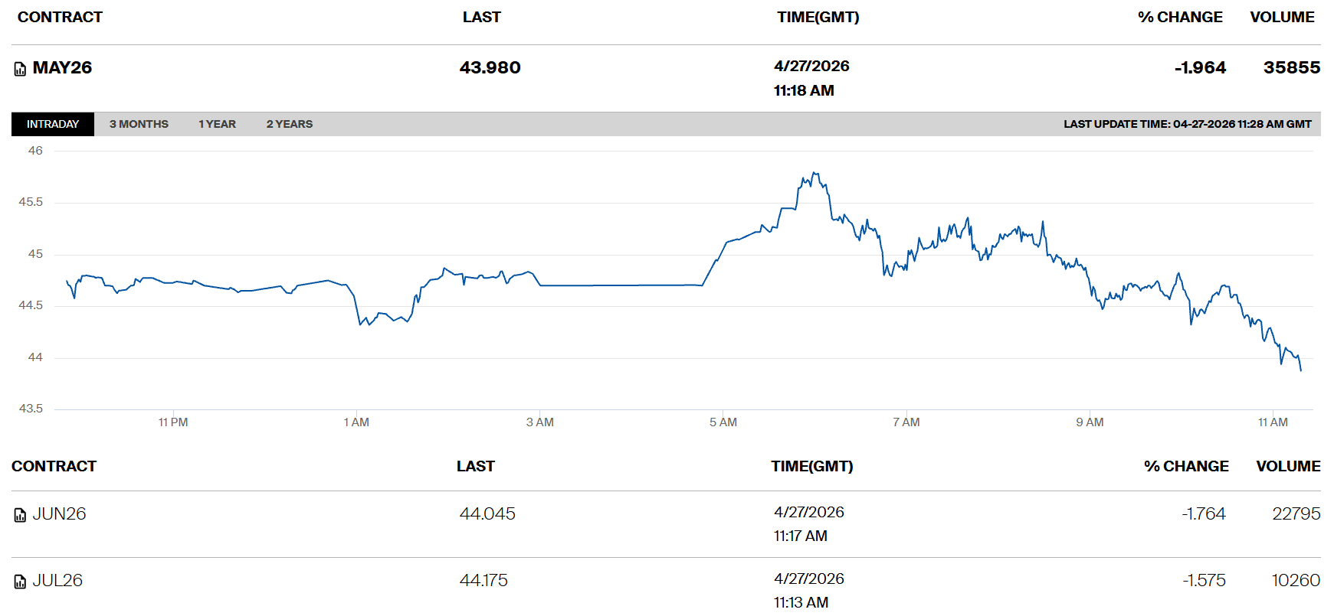The image size is (1334, 616).
Task: Expand the JUL26 contract row
Action: [x=57, y=581]
